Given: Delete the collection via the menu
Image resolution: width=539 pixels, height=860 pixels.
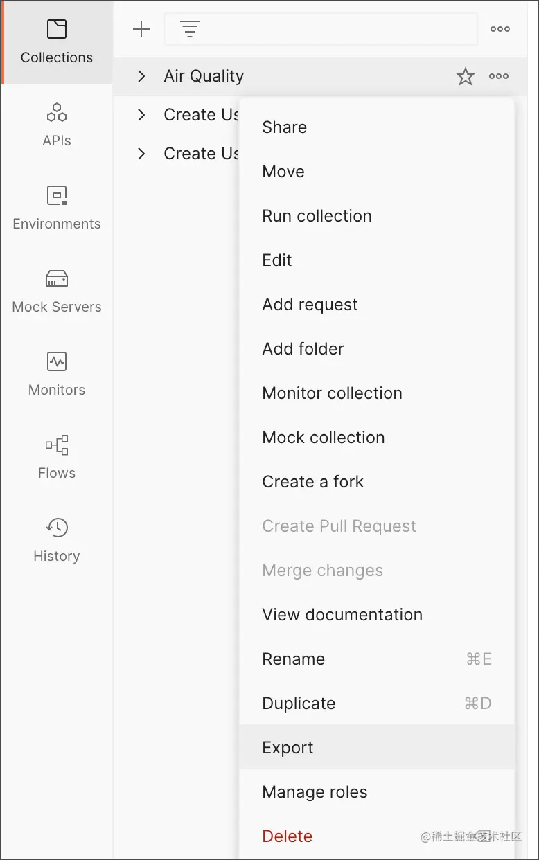Looking at the screenshot, I should point(287,836).
